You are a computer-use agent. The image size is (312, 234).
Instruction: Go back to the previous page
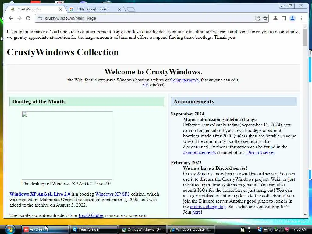pos(11,18)
